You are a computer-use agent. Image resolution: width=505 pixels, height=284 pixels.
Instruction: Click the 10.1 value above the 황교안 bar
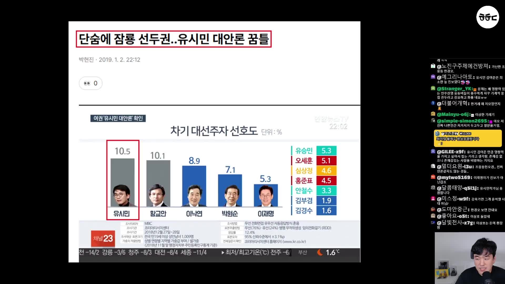pos(158,156)
